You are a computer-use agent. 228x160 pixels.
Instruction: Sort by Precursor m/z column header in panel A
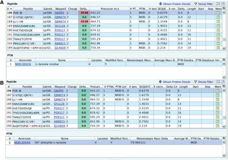110,9
